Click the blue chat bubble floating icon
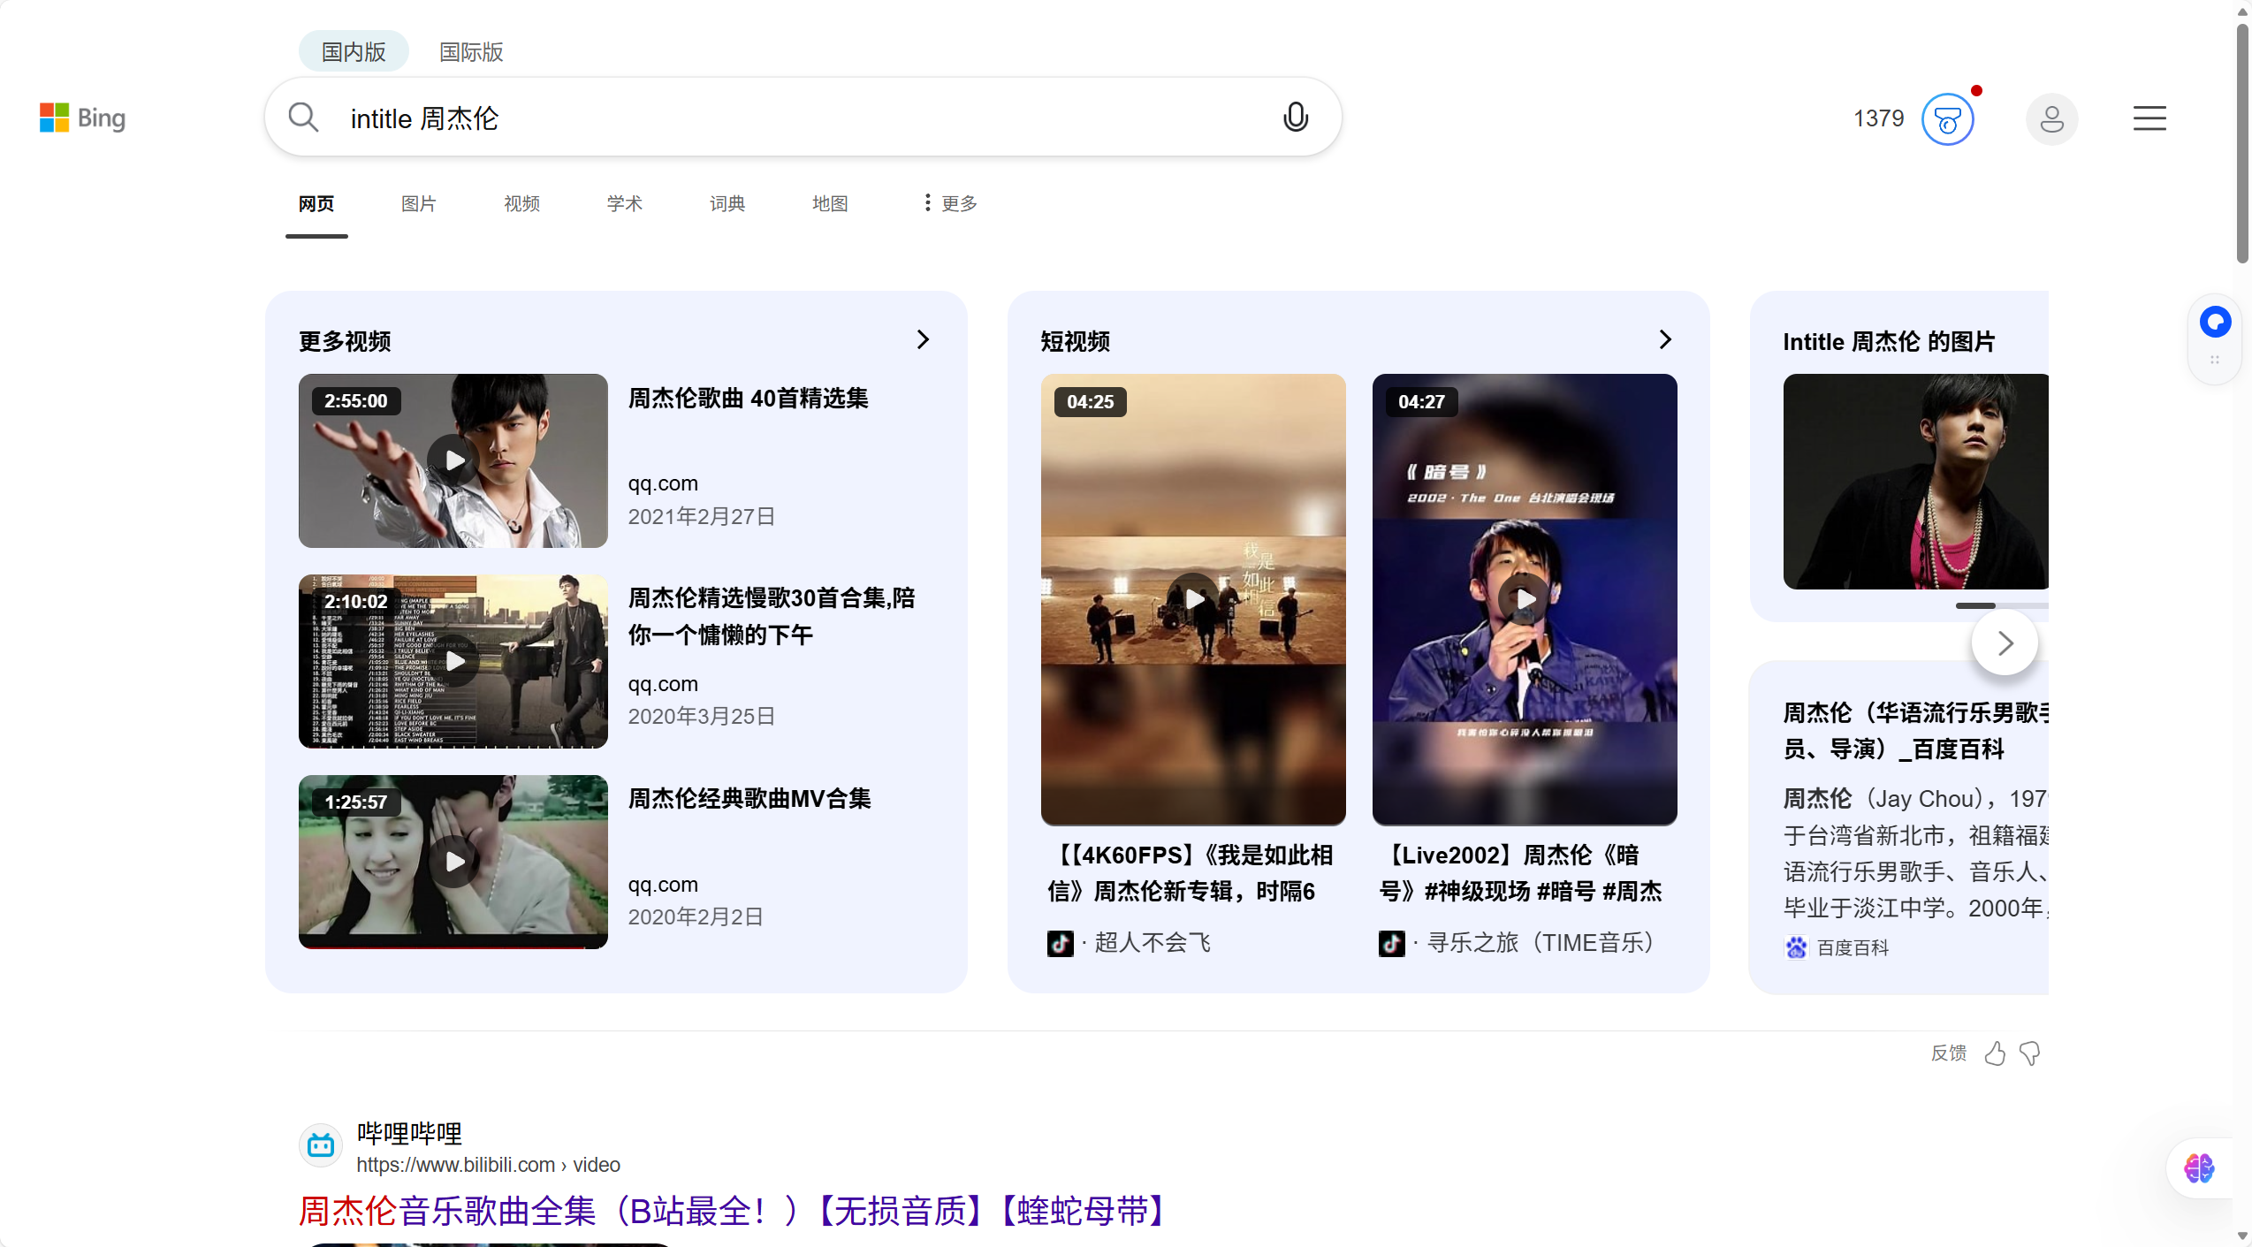Screen dimensions: 2252x1247 coord(2215,322)
